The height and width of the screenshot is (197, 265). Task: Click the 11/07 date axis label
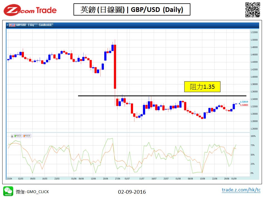142,179
